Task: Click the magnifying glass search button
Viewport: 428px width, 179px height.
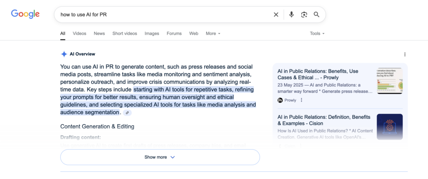Action: pos(316,15)
